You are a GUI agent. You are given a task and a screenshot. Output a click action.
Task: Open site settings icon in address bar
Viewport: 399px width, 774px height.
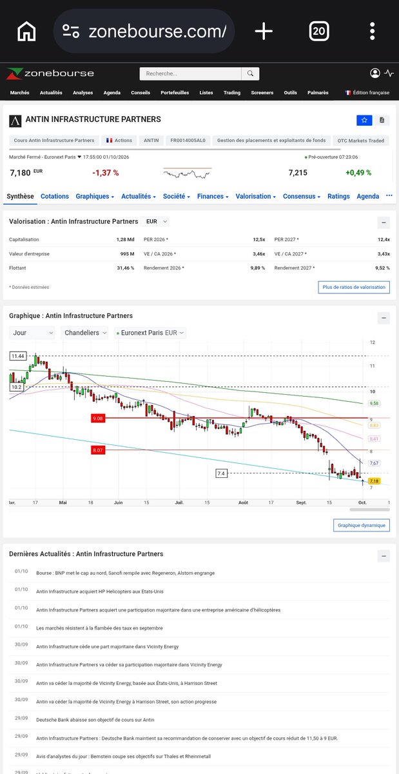(x=70, y=31)
